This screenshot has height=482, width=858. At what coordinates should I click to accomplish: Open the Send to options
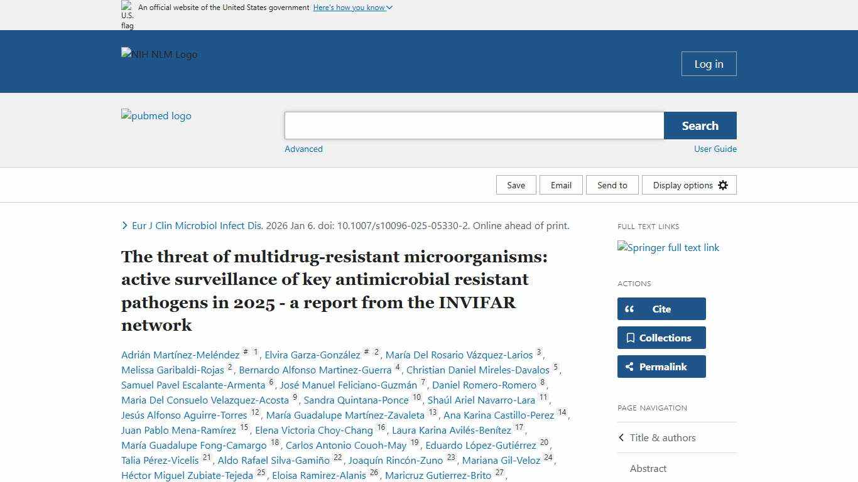(x=612, y=185)
